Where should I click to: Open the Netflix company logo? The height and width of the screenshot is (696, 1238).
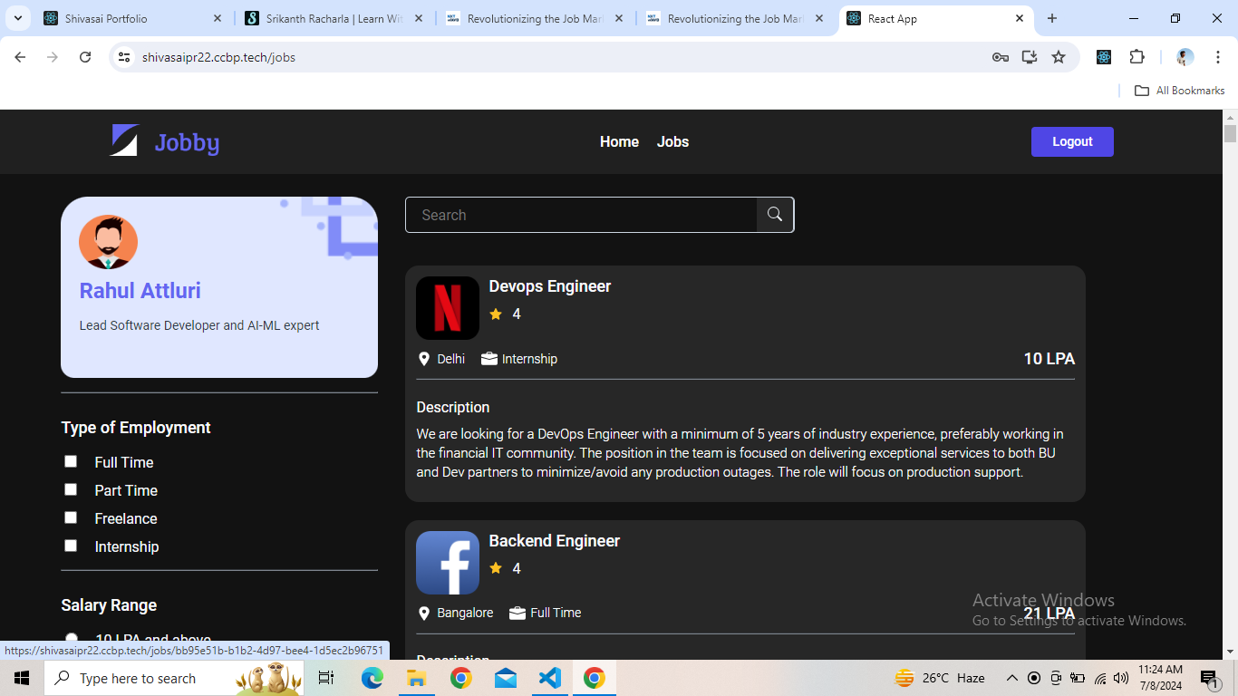(448, 308)
